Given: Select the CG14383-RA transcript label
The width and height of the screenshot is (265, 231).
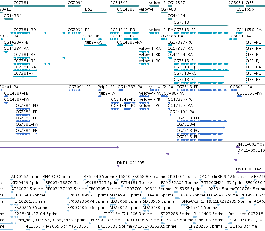Looking at the screenshot, I should (x=130, y=42).
